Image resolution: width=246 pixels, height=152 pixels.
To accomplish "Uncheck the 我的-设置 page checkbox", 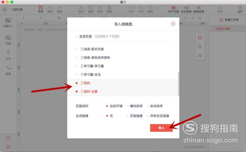I will pos(76,91).
